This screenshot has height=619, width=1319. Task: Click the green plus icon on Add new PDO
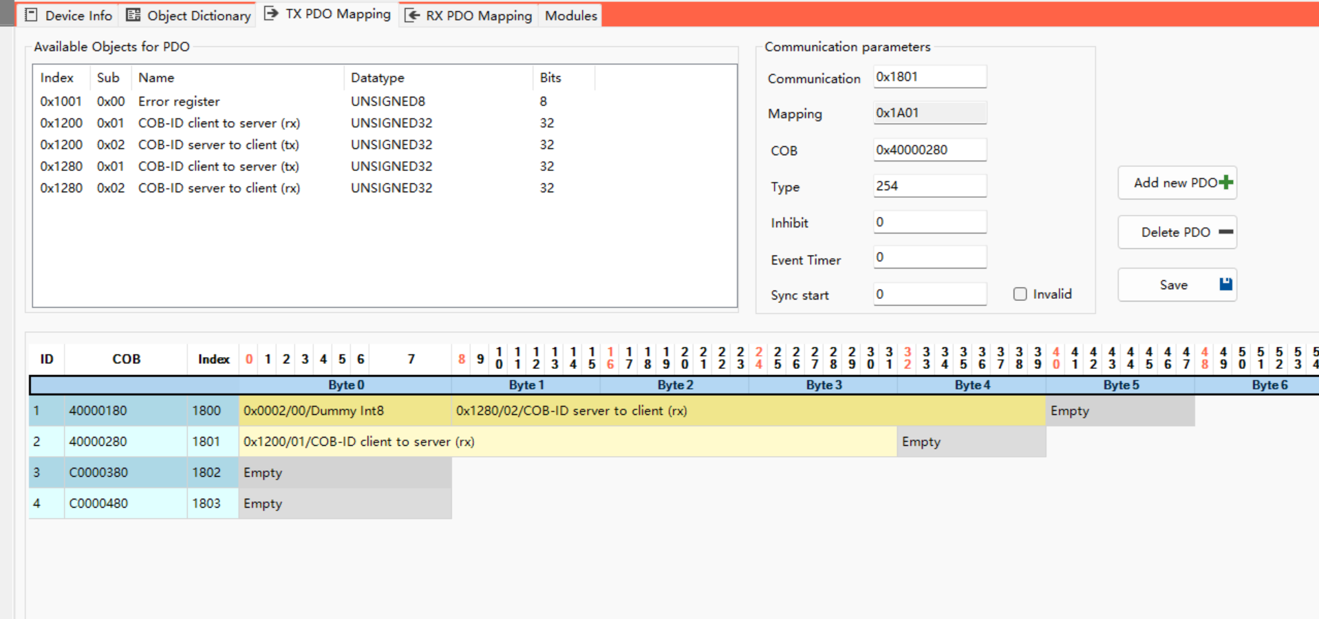pyautogui.click(x=1226, y=183)
